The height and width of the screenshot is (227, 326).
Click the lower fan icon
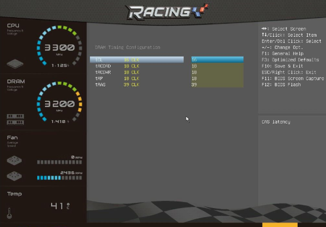[14, 176]
